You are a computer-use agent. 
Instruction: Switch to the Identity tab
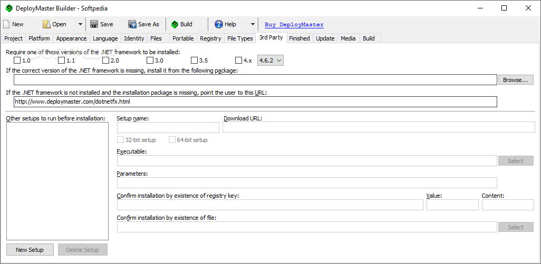tap(134, 38)
